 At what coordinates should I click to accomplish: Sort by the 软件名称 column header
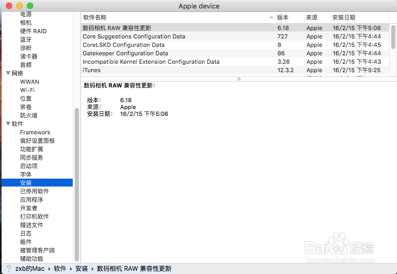point(178,17)
